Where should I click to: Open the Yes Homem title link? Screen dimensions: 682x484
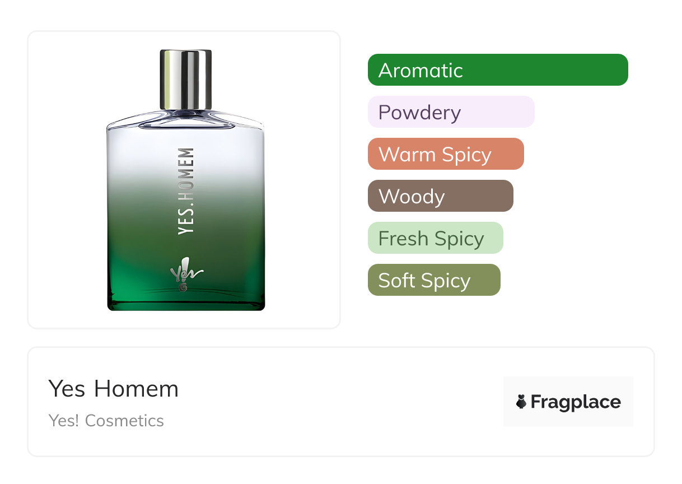click(x=114, y=389)
